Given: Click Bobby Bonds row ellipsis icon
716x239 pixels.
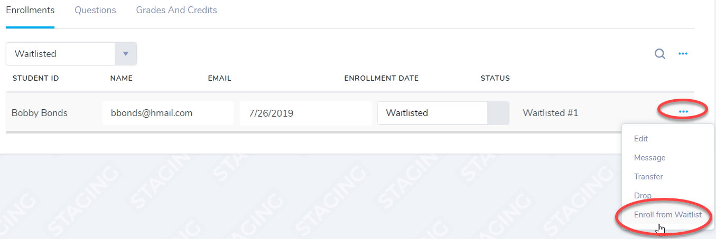Looking at the screenshot, I should 683,111.
